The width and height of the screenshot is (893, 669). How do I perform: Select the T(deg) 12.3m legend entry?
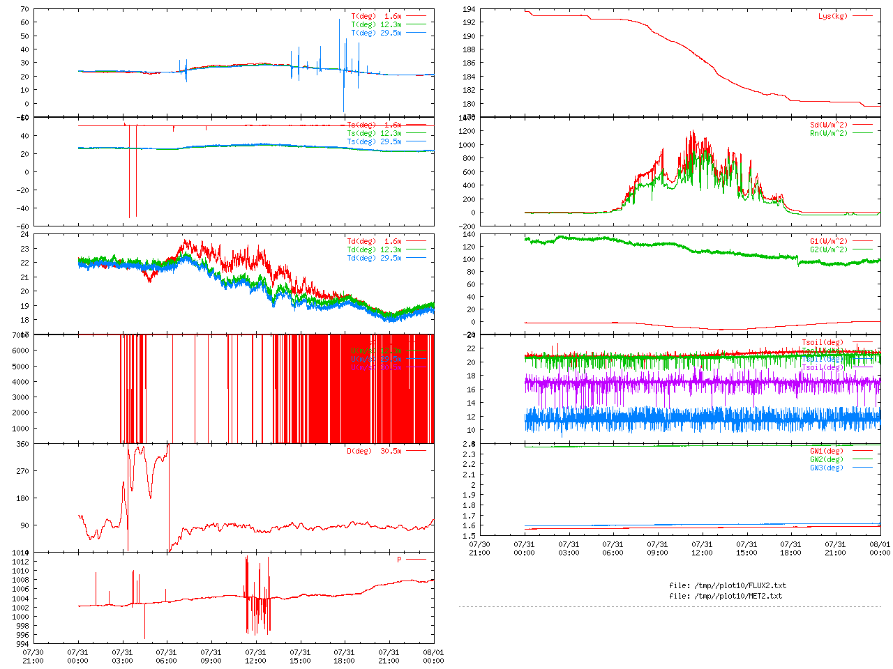(x=376, y=24)
